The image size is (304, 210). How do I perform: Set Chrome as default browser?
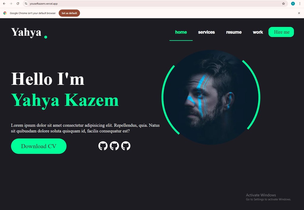pyautogui.click(x=69, y=13)
